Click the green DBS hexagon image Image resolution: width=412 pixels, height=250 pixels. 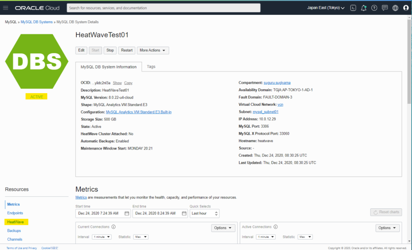(37, 61)
